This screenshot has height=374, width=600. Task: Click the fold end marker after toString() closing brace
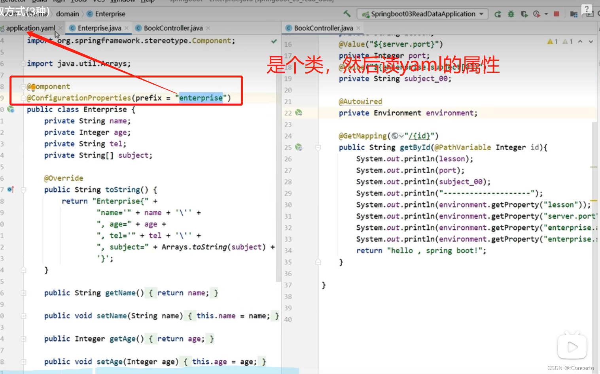point(23,270)
